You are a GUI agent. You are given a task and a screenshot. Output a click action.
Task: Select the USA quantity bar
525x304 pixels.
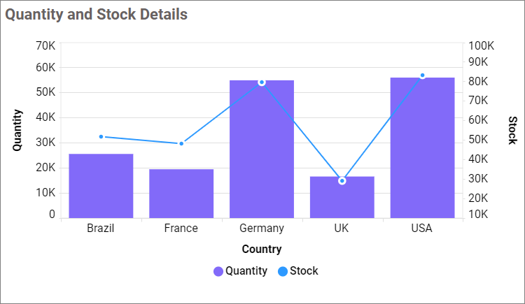(423, 148)
